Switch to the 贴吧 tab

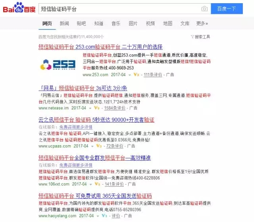point(81,23)
